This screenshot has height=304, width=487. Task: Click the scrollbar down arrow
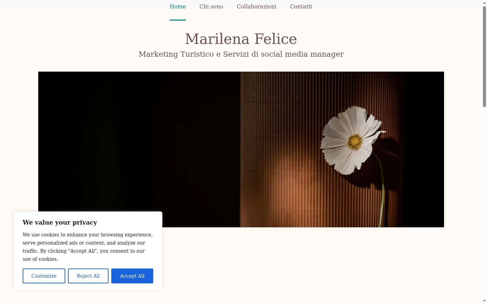(x=484, y=301)
